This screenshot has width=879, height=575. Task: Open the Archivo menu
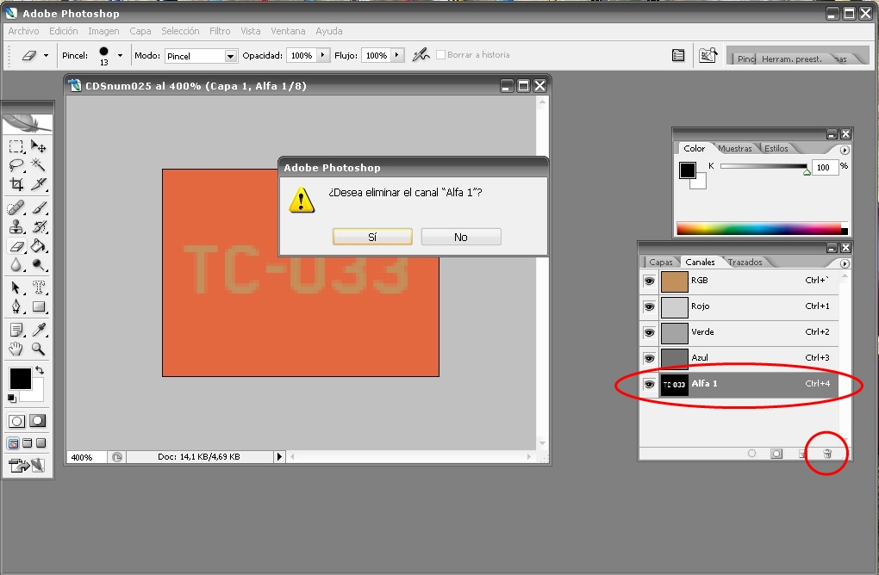coord(23,31)
